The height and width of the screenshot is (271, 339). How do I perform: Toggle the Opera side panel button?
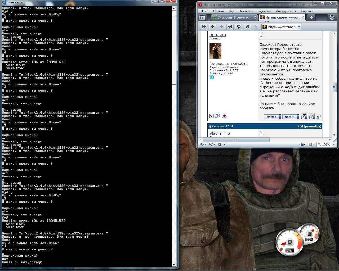click(x=202, y=17)
